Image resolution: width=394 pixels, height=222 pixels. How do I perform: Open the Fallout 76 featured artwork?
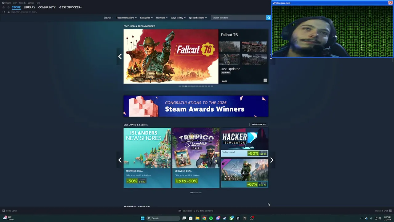coord(171,56)
